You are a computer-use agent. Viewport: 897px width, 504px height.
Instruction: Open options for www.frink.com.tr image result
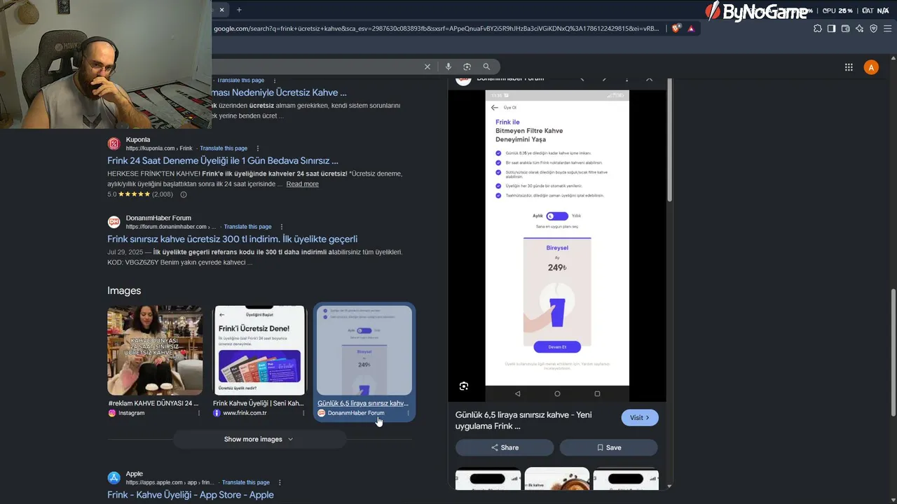[303, 413]
